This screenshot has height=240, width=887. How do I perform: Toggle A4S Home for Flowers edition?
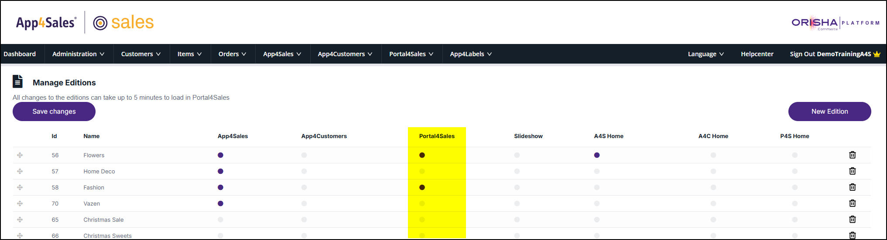click(x=597, y=155)
